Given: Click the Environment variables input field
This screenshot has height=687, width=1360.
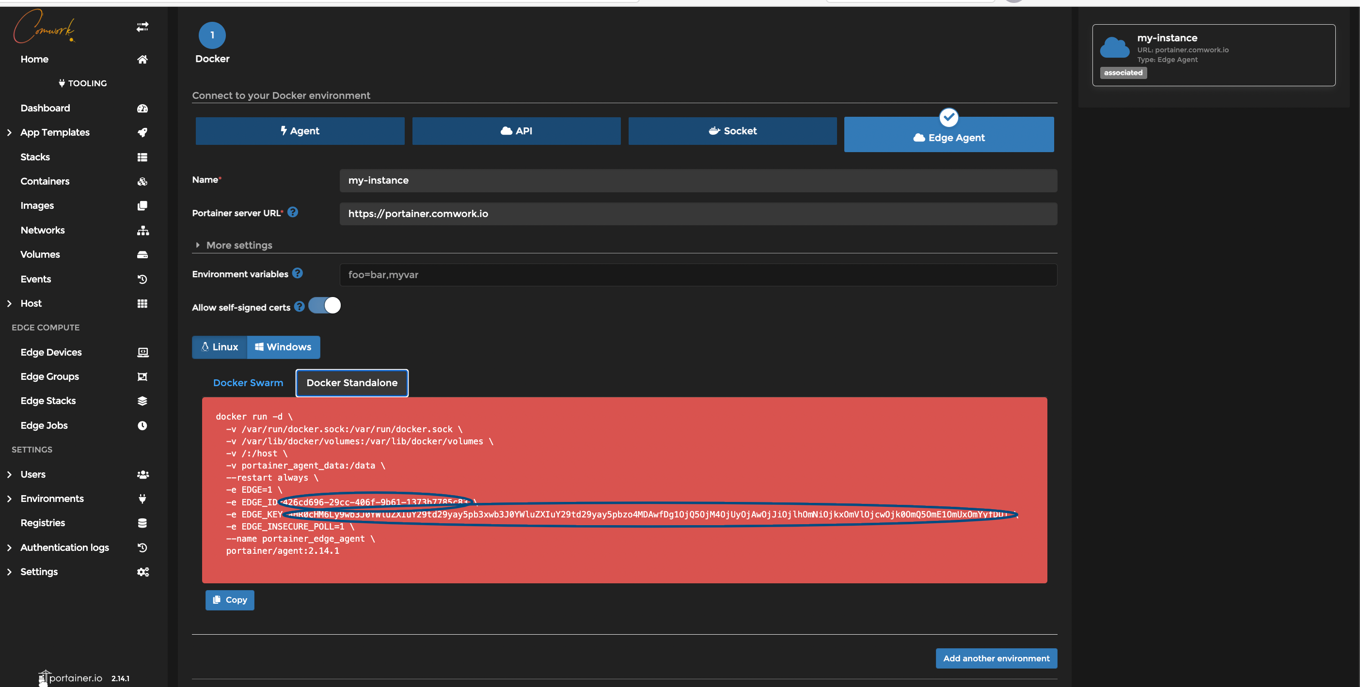Looking at the screenshot, I should point(698,275).
